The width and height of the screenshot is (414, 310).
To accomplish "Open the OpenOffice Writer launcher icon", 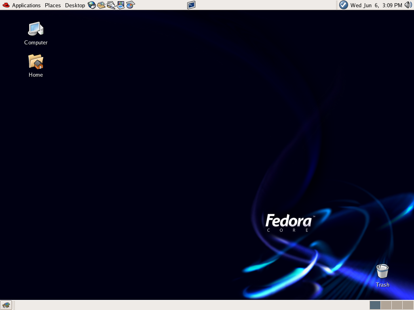I will 111,5.
